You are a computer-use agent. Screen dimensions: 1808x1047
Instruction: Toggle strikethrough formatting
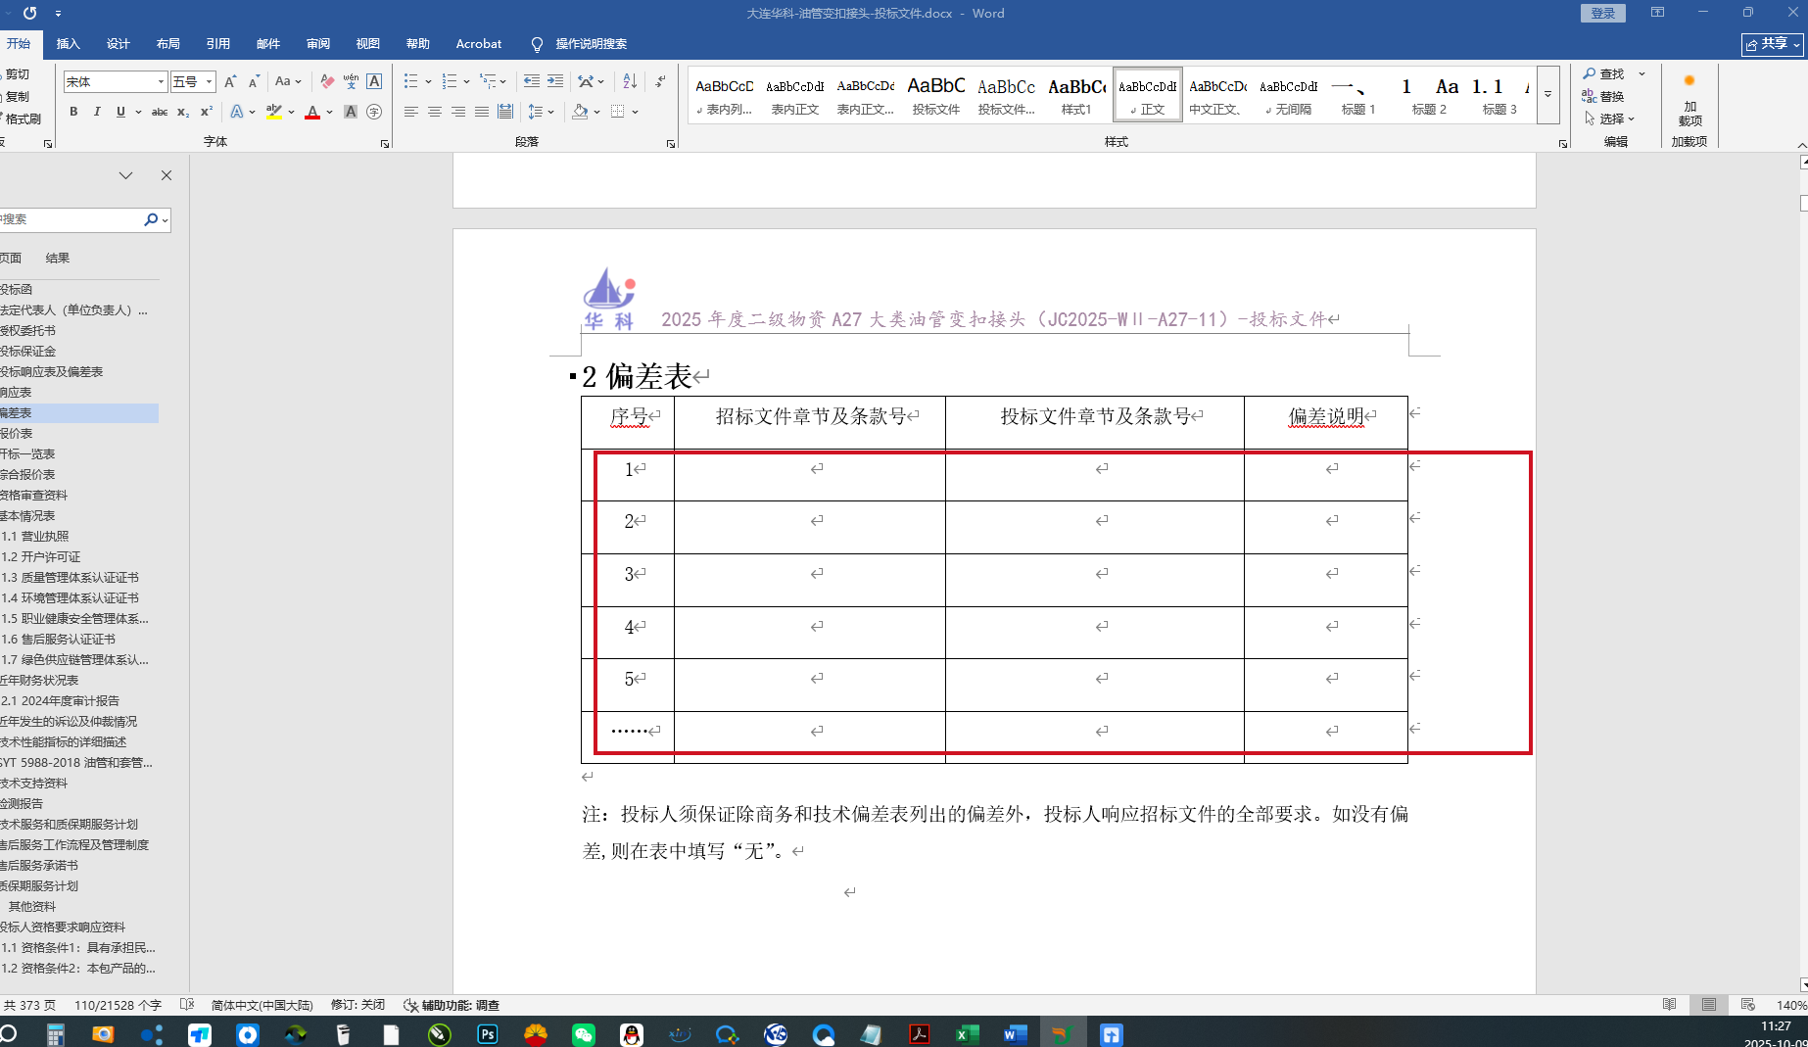(160, 112)
